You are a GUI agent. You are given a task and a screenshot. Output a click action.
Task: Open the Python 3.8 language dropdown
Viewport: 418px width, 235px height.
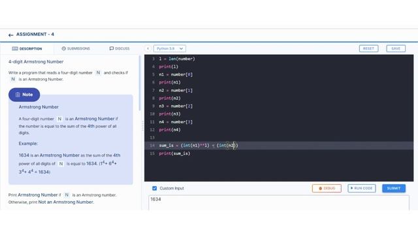170,48
